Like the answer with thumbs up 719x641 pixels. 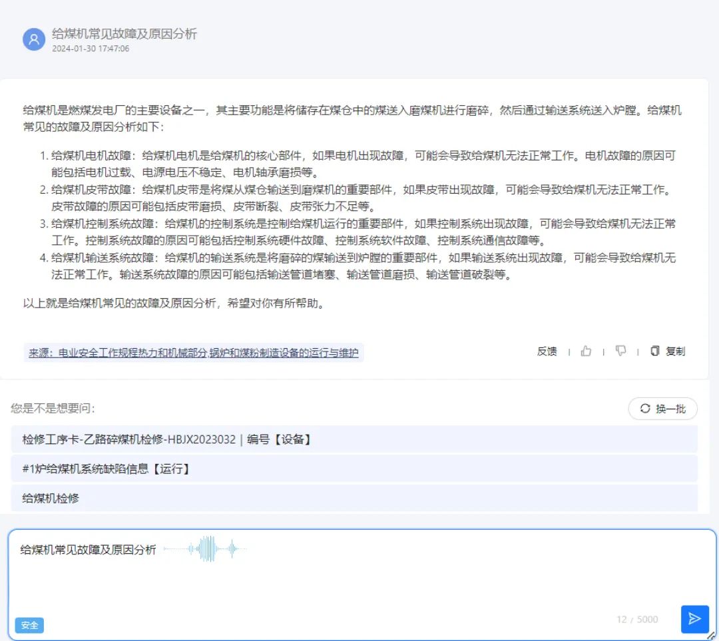coord(586,351)
